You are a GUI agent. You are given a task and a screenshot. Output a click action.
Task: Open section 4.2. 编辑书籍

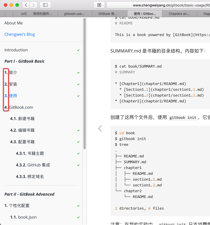coord(22,130)
